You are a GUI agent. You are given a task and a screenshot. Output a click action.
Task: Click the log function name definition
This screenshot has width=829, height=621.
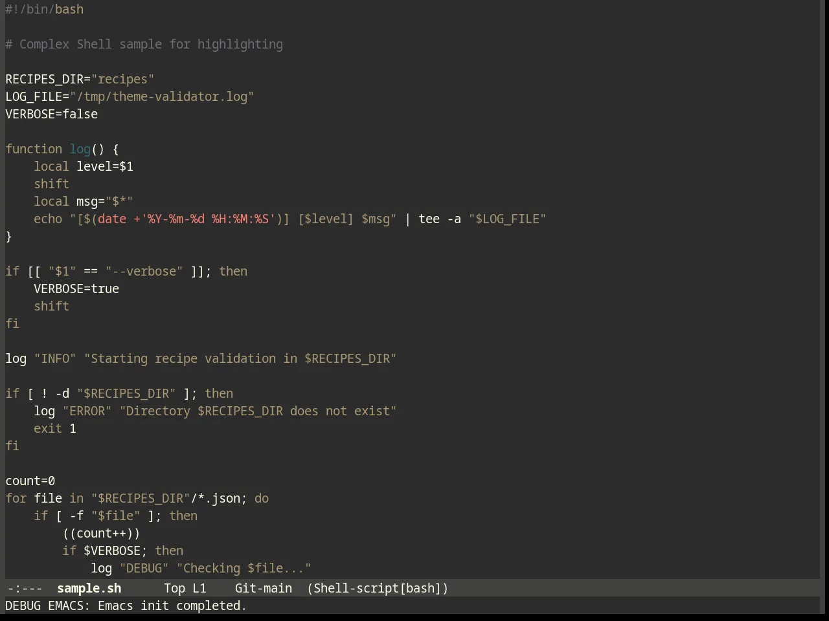80,149
